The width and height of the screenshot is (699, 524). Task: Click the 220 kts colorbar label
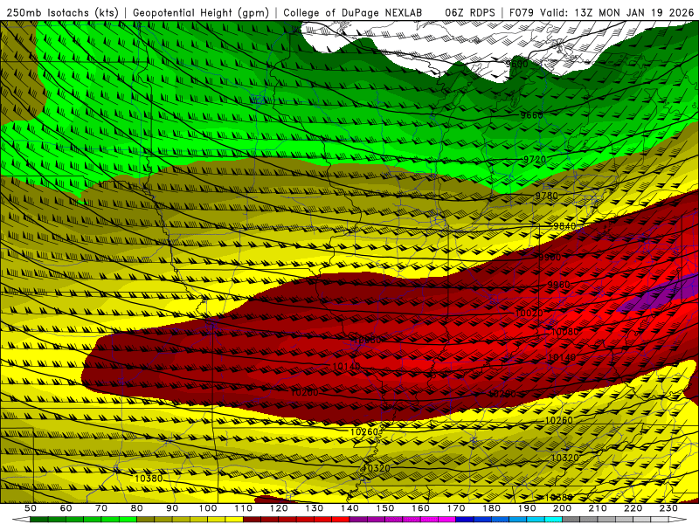[633, 508]
